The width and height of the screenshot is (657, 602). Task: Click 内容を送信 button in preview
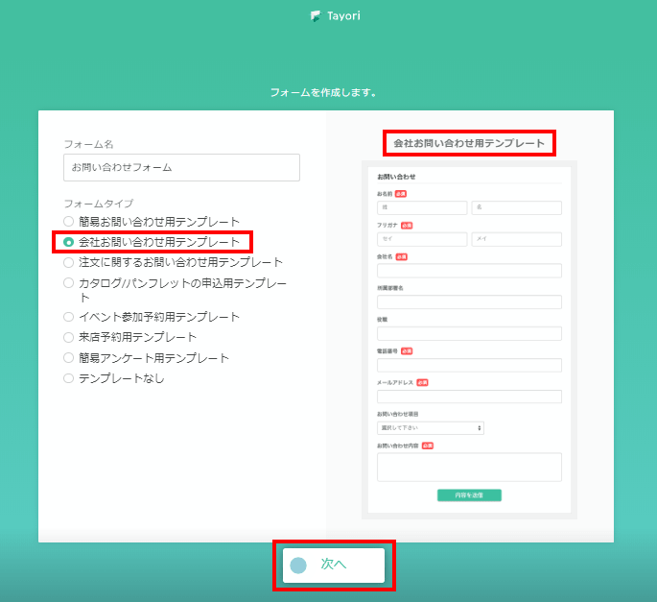pos(469,495)
